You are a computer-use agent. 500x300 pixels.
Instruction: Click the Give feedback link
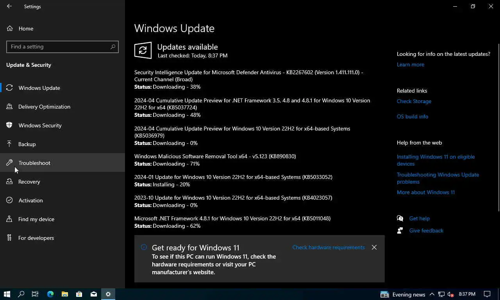point(426,230)
